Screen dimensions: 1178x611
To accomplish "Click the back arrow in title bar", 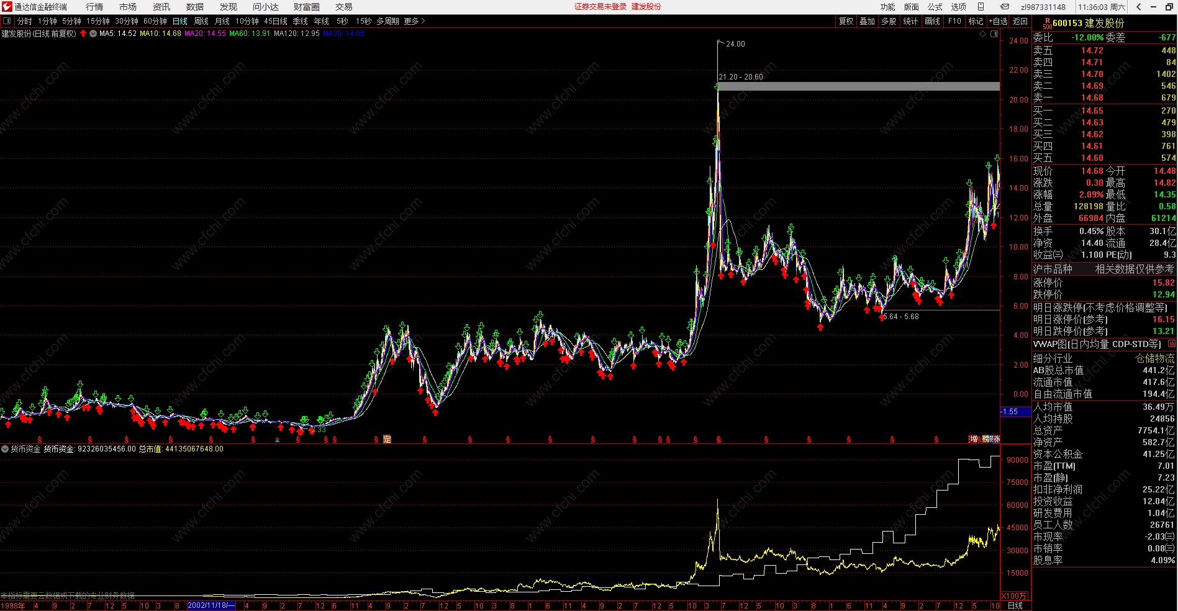I will pos(1138,7).
